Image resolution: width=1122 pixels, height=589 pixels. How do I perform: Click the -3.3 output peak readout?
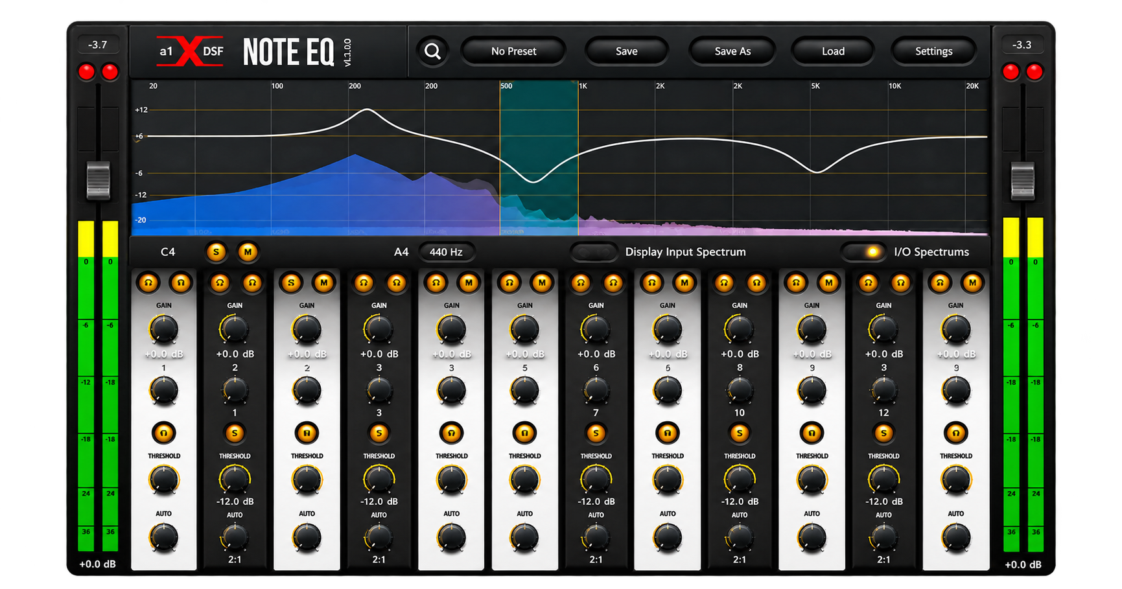pyautogui.click(x=1022, y=45)
